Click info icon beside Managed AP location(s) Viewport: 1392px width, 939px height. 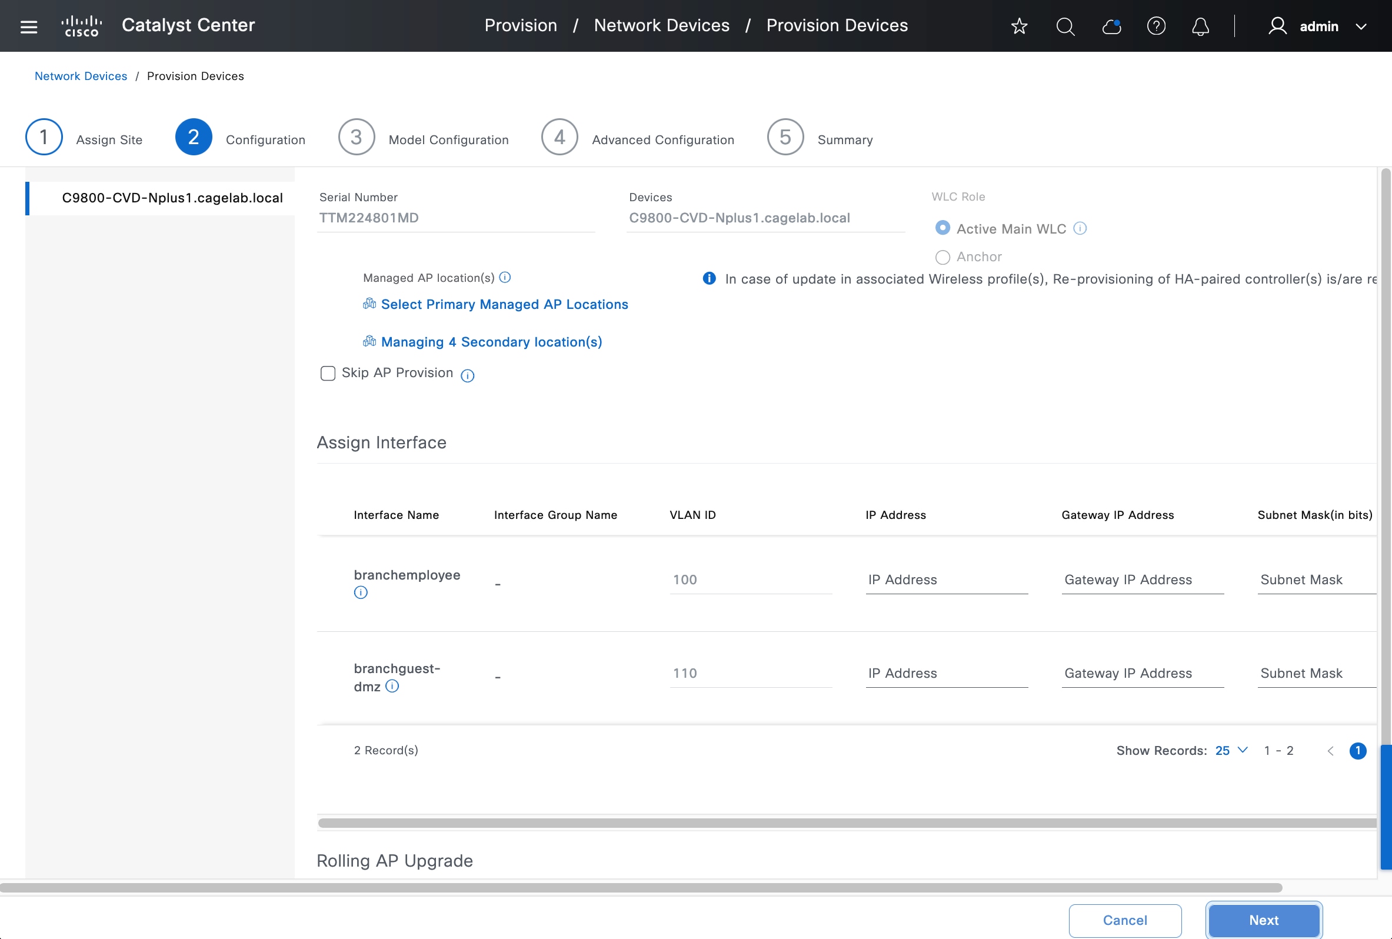click(505, 277)
